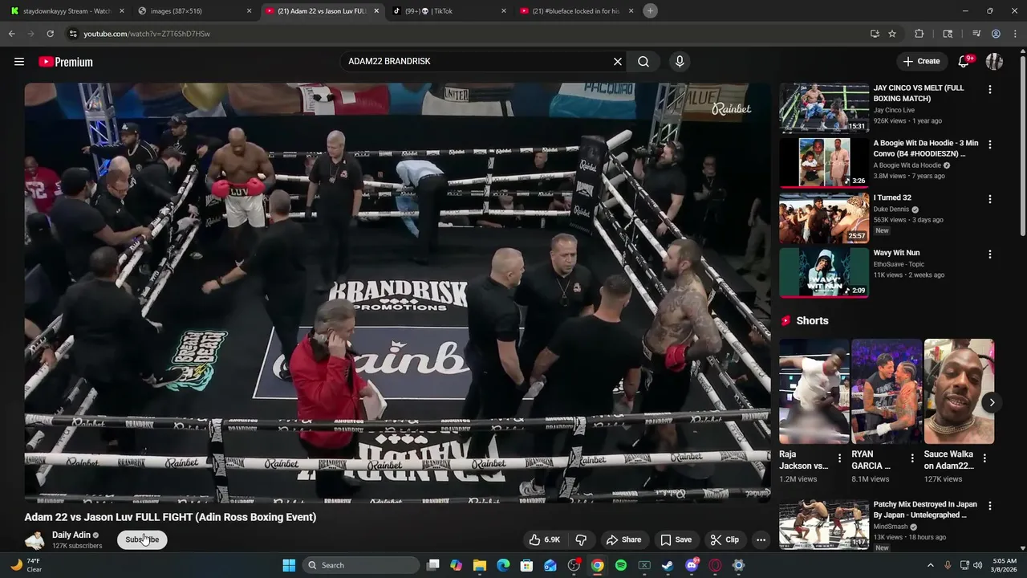1027x578 pixels.
Task: Open options for Wavy Wit Nun
Action: coord(989,254)
